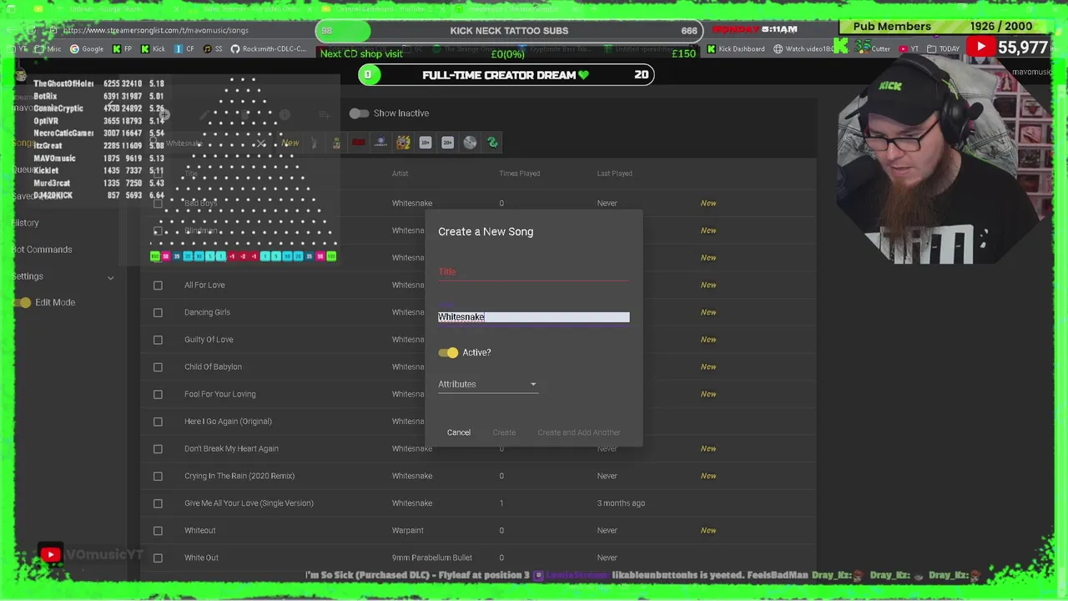
Task: Open the FP Kick bookmark
Action: (122, 48)
